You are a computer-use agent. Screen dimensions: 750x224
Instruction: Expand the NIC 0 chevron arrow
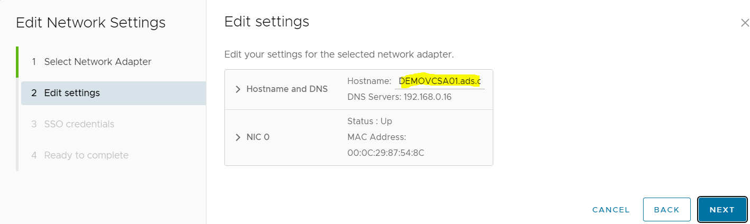tap(238, 137)
